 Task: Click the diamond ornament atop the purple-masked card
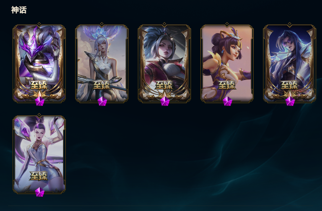click(39, 24)
